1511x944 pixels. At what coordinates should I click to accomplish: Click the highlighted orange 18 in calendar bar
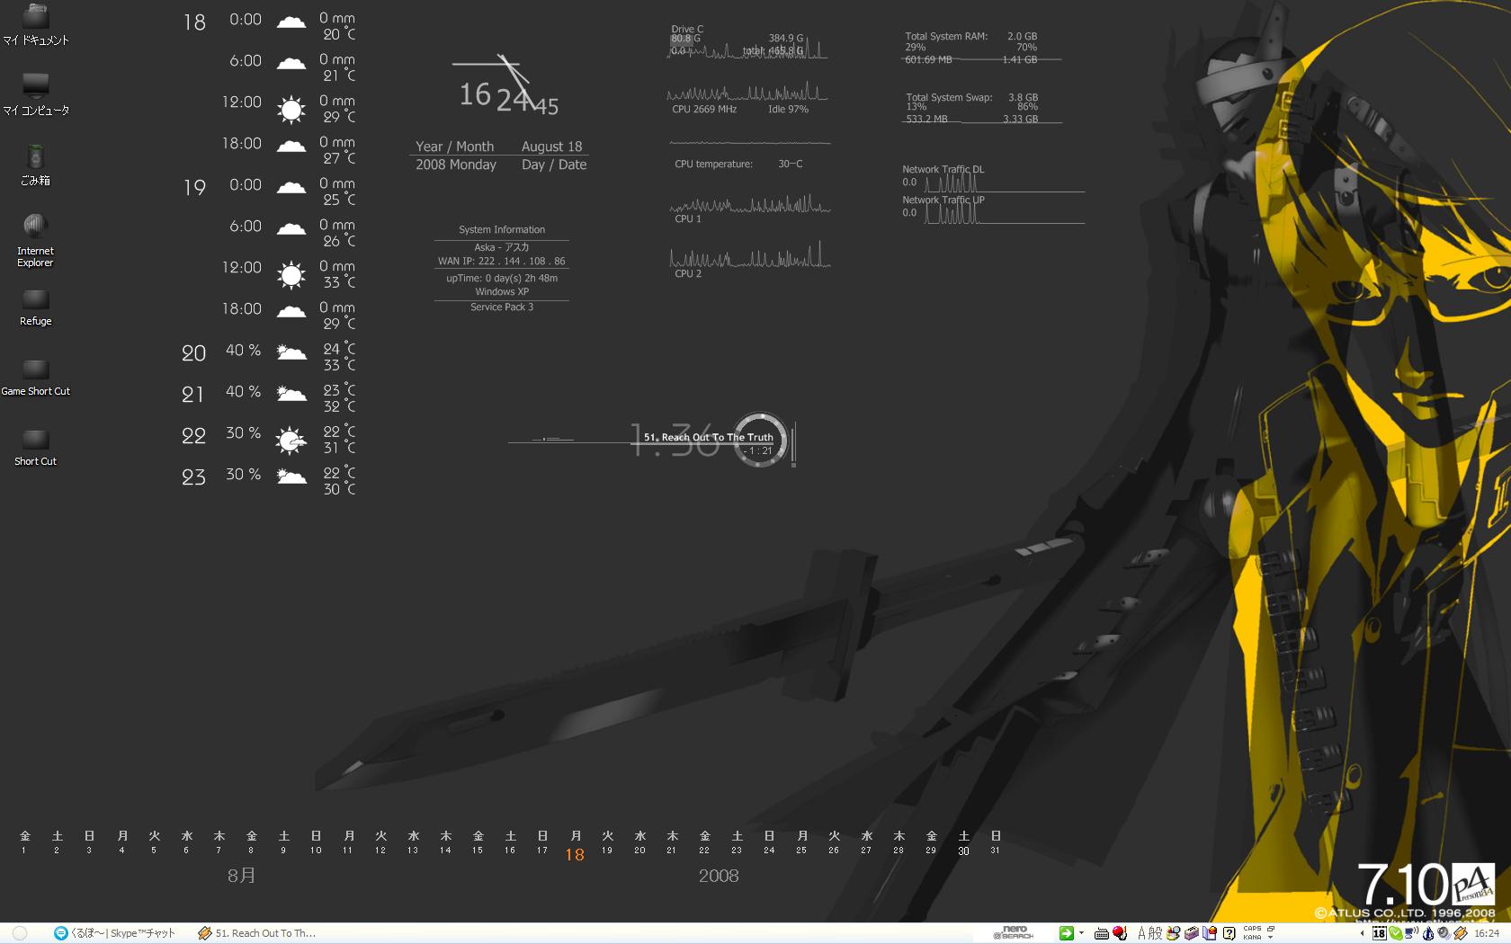[575, 854]
